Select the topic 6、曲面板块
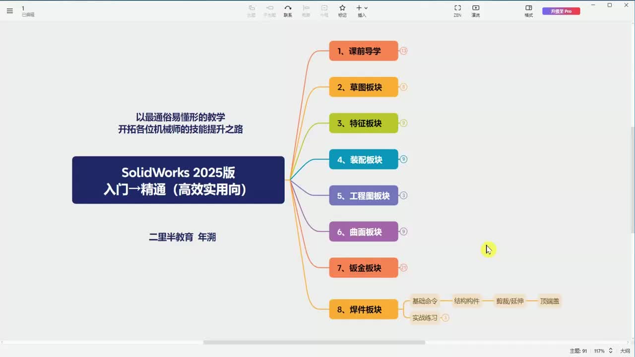This screenshot has width=635, height=357. pyautogui.click(x=364, y=232)
